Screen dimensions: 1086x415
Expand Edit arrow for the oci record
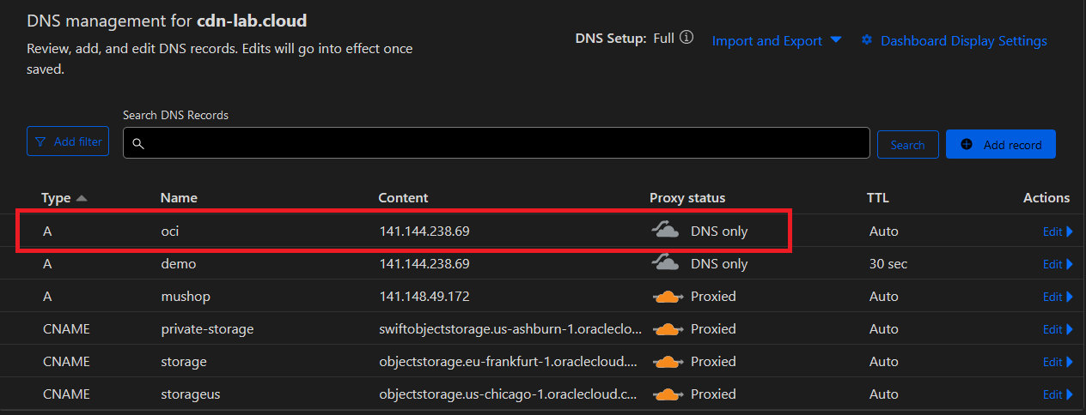(1069, 232)
